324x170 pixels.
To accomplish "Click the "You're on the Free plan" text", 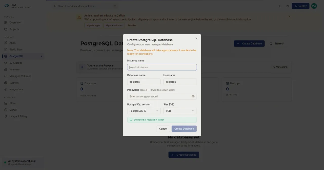I will [101, 66].
